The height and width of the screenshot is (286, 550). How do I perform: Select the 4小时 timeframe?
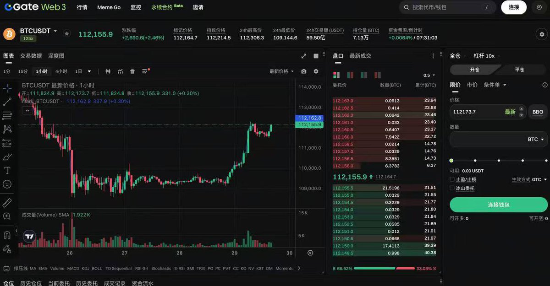tap(61, 71)
